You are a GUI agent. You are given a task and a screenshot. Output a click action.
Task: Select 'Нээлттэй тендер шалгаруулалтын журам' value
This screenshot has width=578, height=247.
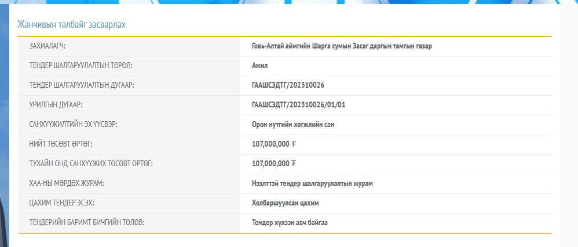[312, 184]
